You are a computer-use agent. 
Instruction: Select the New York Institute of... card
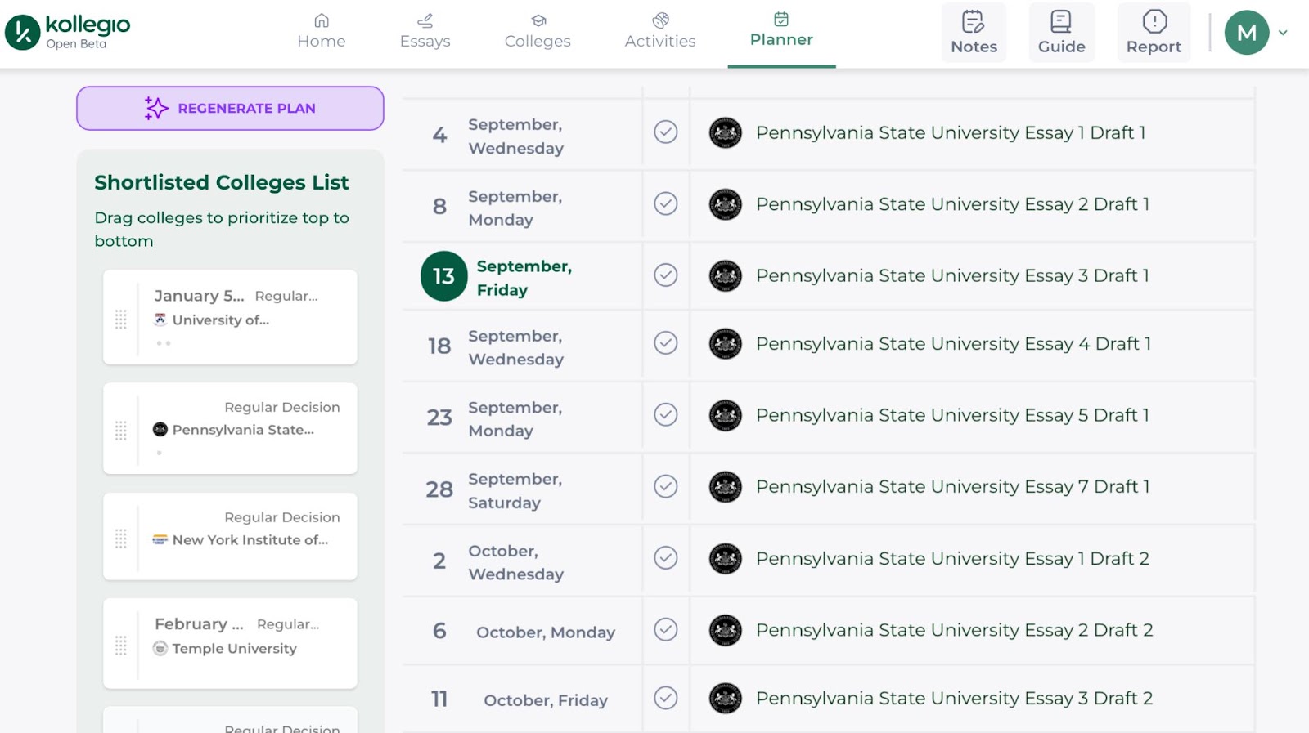pyautogui.click(x=230, y=537)
